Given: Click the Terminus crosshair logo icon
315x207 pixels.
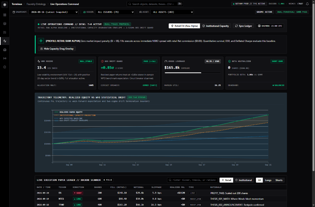Looking at the screenshot, I should (x=5, y=5).
